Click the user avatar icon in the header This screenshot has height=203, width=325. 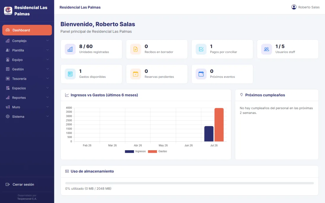click(x=294, y=7)
